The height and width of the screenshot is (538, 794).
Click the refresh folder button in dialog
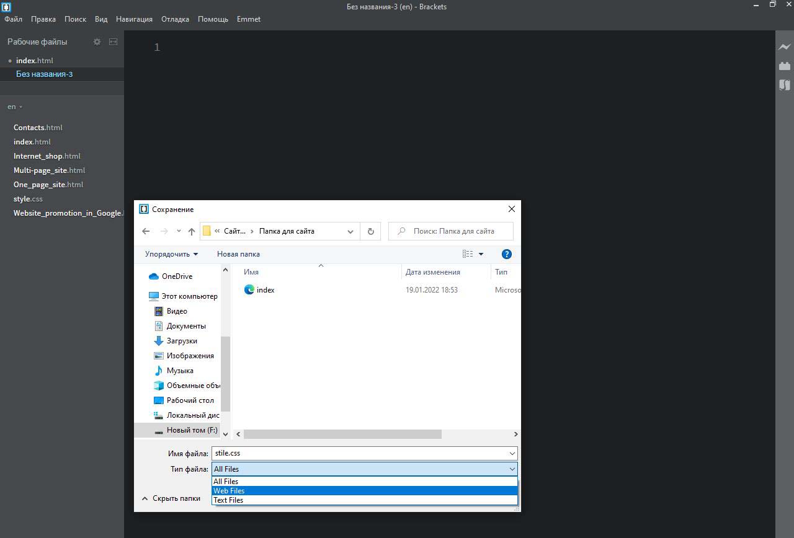coord(370,231)
